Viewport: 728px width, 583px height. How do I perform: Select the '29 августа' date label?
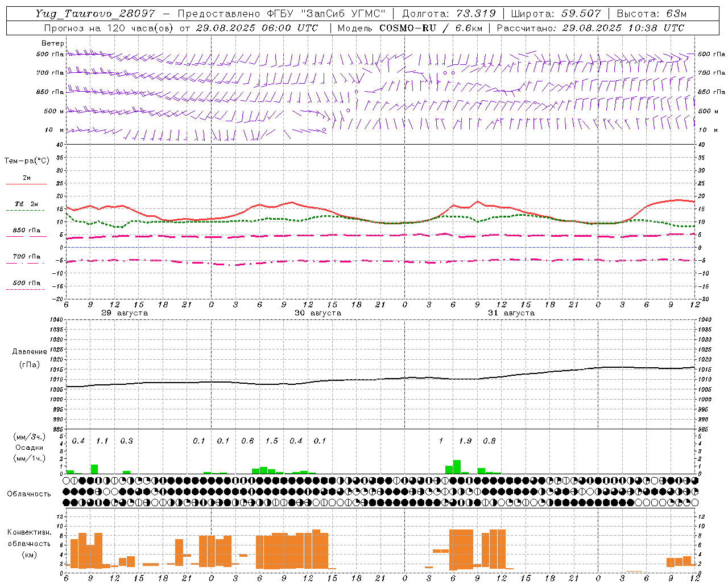(125, 313)
